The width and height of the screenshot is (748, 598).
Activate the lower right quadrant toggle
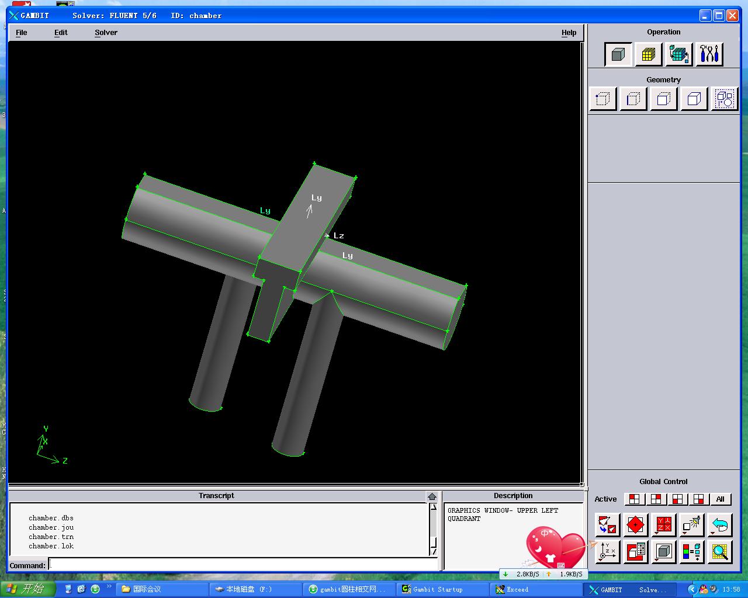coord(699,499)
